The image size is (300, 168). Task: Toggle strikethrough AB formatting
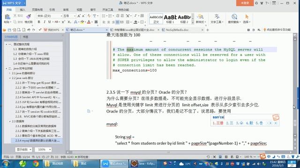(x=56, y=22)
